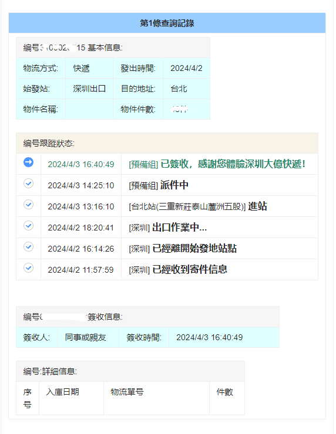Click the checkmark icon for 進站 row
The image size is (336, 434).
[28, 205]
